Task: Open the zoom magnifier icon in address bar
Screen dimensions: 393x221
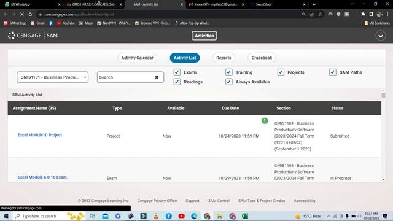Action: pyautogui.click(x=303, y=14)
